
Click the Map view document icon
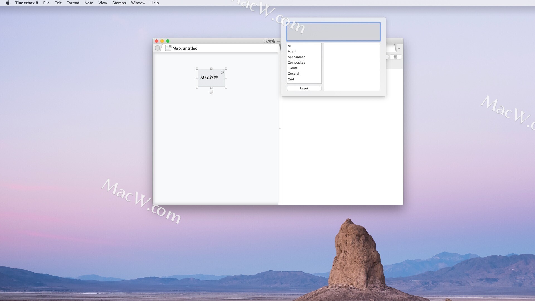168,48
